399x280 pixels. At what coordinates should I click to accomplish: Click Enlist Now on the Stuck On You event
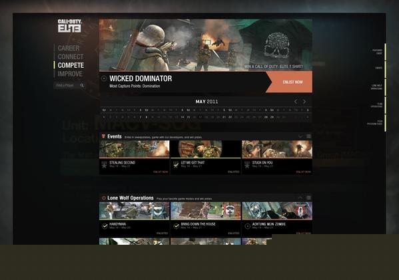click(x=303, y=172)
